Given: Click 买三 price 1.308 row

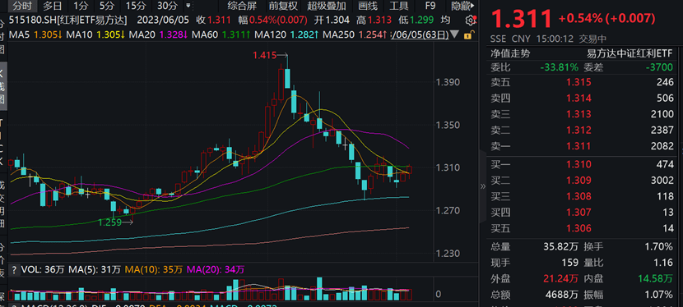Looking at the screenshot, I should (x=582, y=197).
